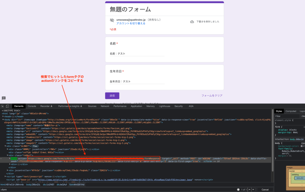This screenshot has width=305, height=192.
Task: Go to previous search result arrow
Action: pos(249,190)
